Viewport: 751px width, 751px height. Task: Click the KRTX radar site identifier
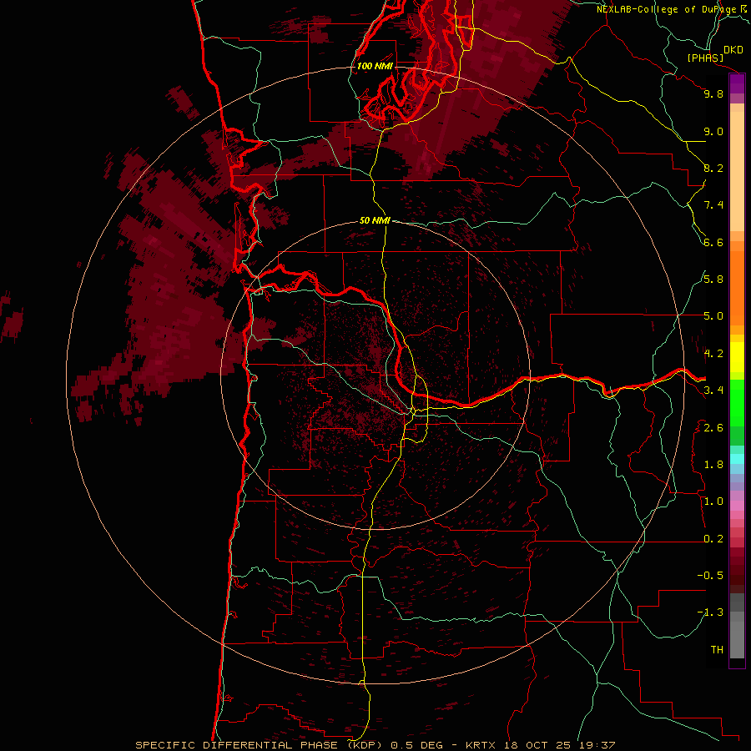click(481, 745)
